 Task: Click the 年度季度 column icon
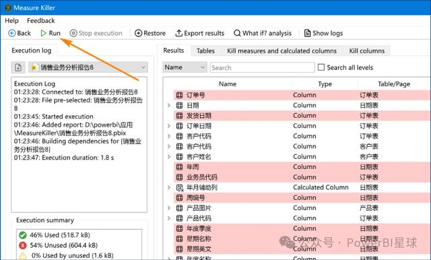180,228
